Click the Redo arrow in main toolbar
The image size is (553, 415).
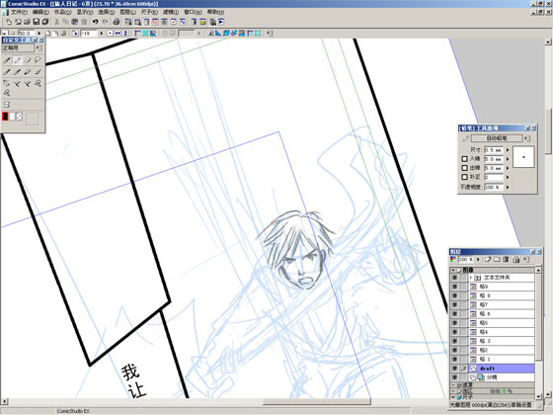coord(105,22)
